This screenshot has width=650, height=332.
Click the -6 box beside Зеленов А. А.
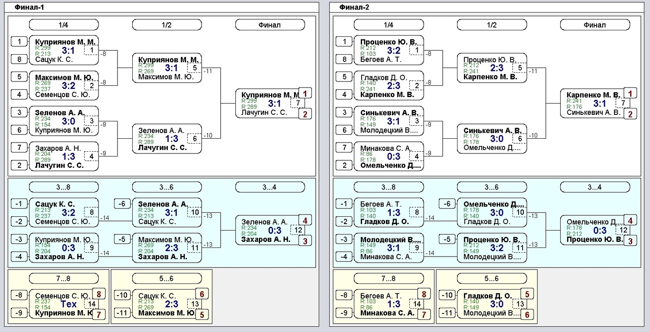[x=122, y=204]
